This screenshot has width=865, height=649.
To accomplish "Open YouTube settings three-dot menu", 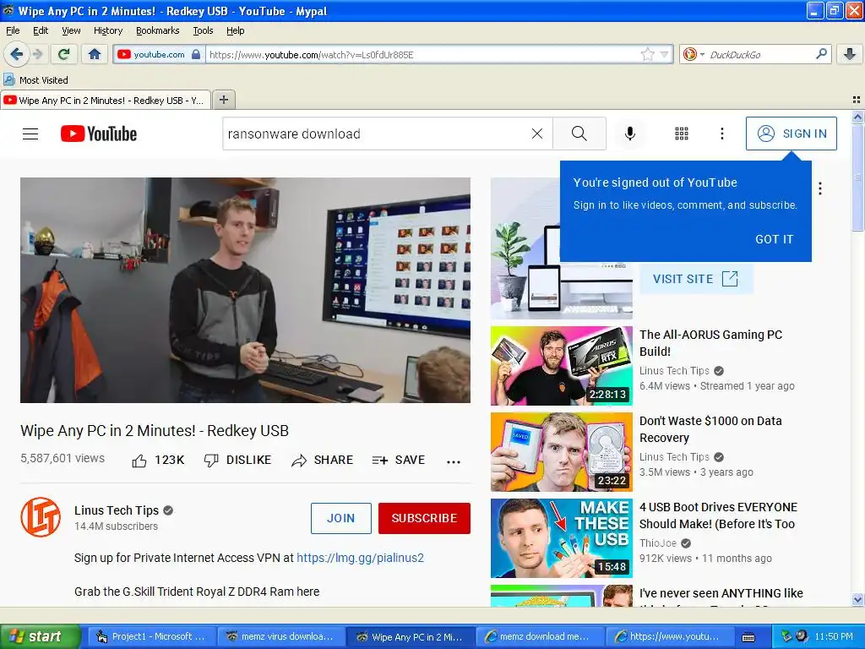I will click(x=722, y=134).
